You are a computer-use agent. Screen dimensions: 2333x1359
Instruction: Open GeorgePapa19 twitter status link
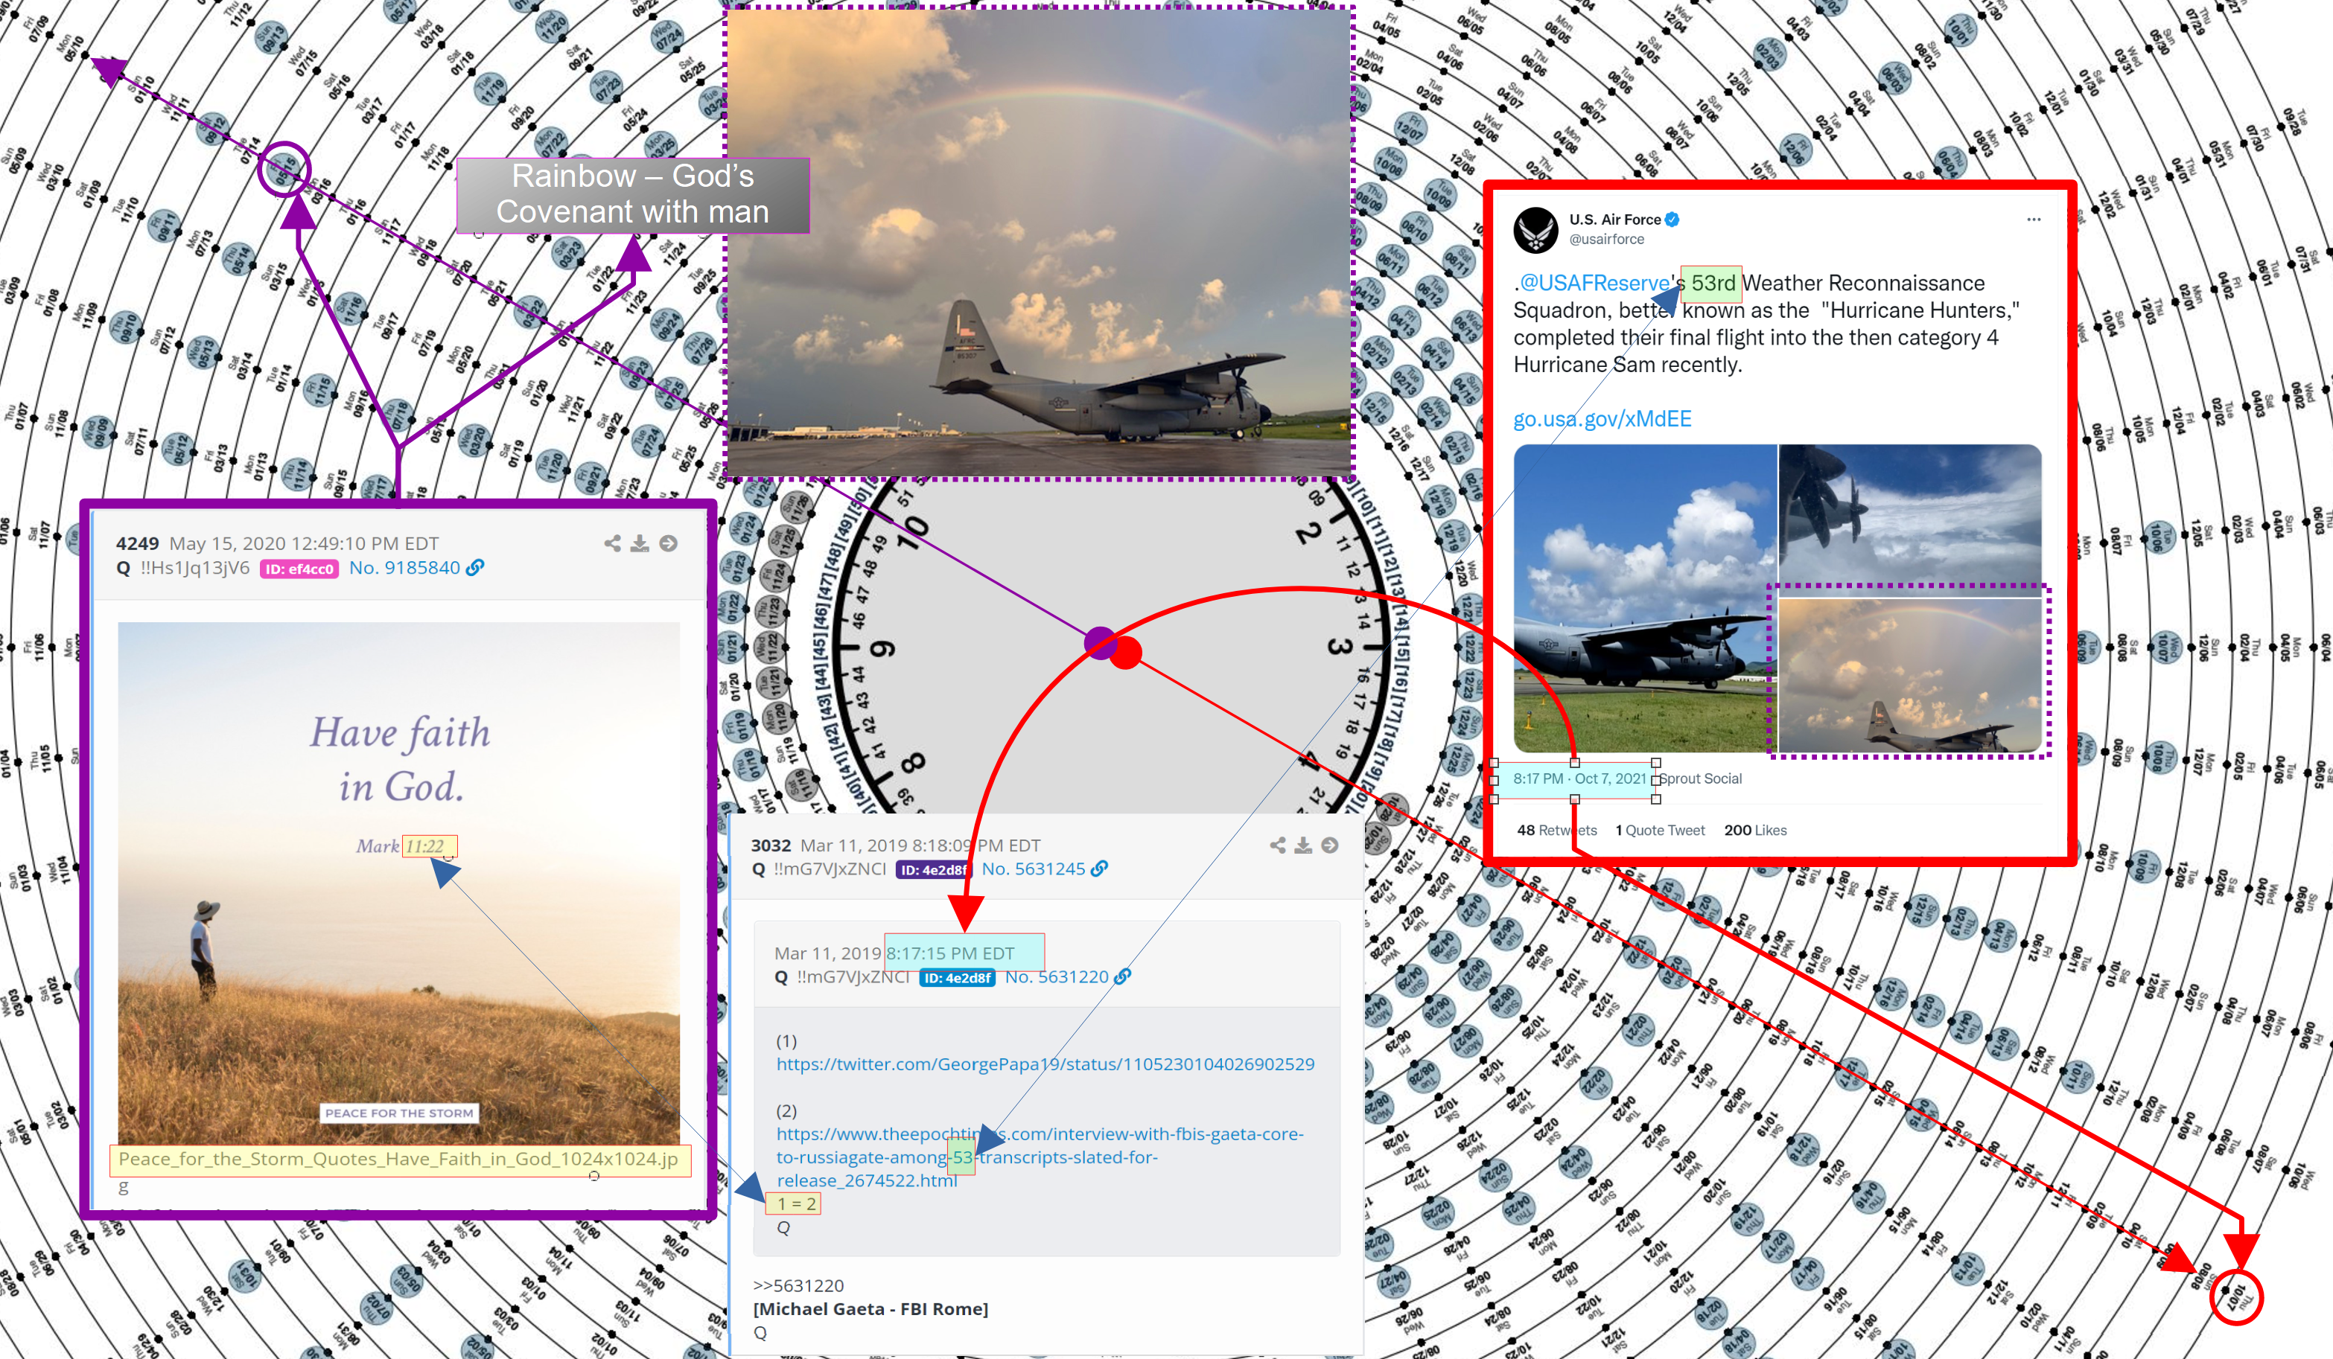tap(1045, 1064)
